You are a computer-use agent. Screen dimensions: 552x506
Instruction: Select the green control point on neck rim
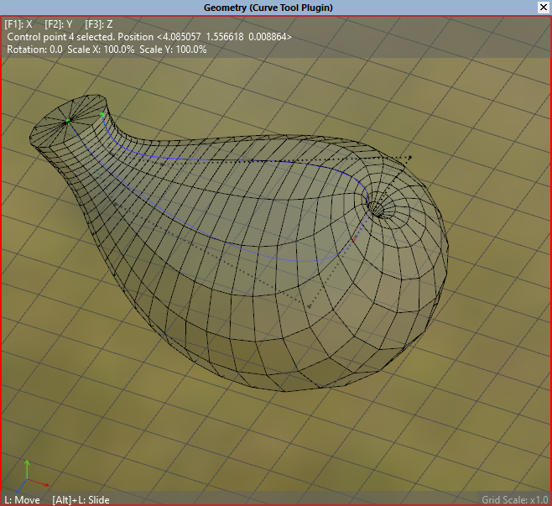(102, 114)
